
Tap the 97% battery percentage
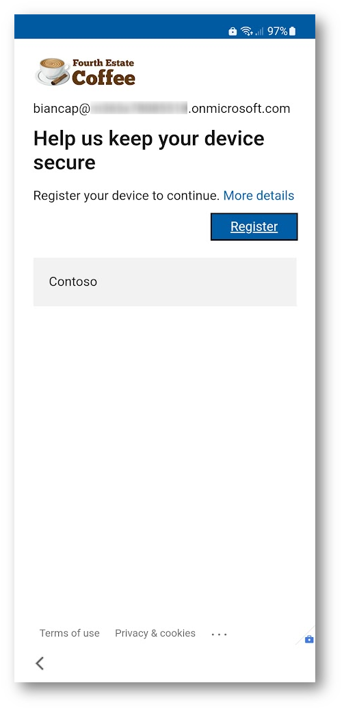coord(277,31)
